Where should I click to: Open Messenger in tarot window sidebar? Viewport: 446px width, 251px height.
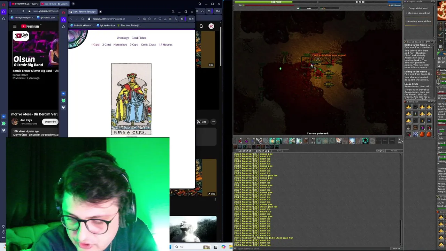click(x=63, y=93)
